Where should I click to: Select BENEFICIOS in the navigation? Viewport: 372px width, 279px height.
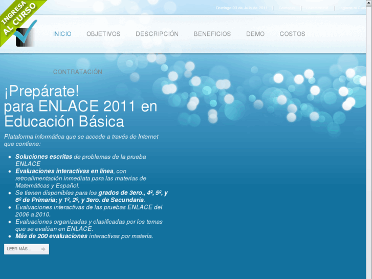tap(212, 34)
